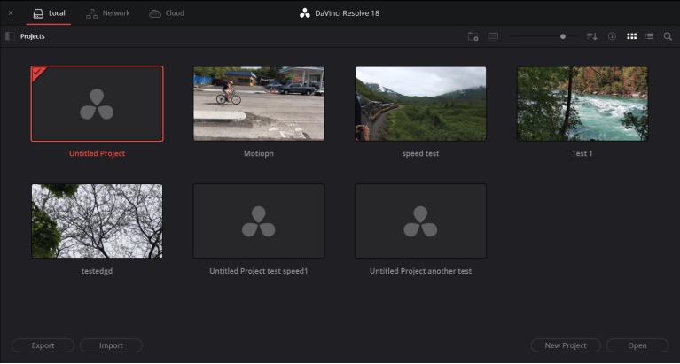
Task: Switch to the Cloud tab
Action: point(167,13)
